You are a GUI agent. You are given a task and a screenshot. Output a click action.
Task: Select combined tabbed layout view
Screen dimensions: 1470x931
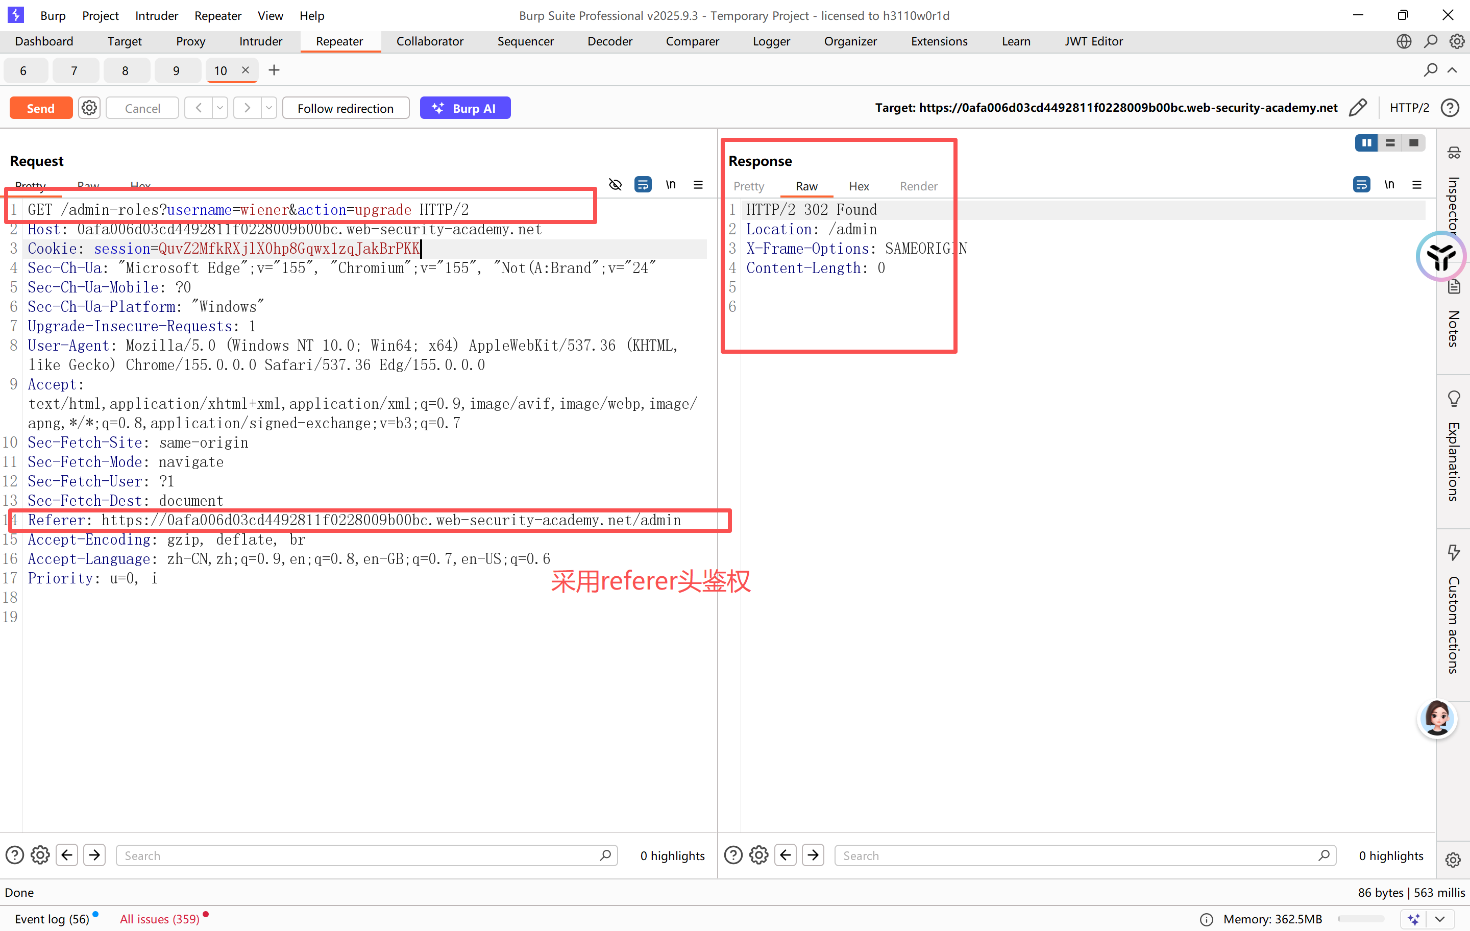point(1413,143)
